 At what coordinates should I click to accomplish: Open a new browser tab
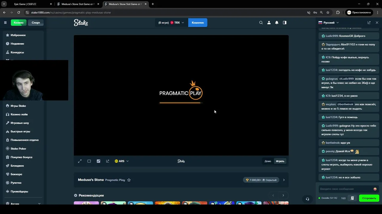point(153,4)
